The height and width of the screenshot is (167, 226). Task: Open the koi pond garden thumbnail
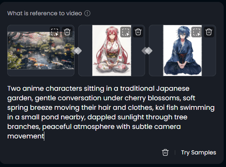[x=41, y=50]
